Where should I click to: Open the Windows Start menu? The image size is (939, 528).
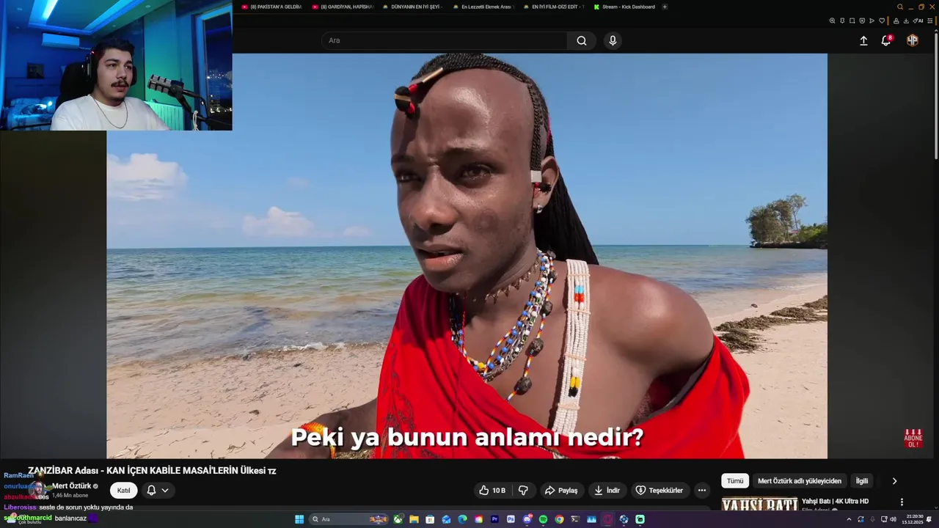pyautogui.click(x=299, y=519)
